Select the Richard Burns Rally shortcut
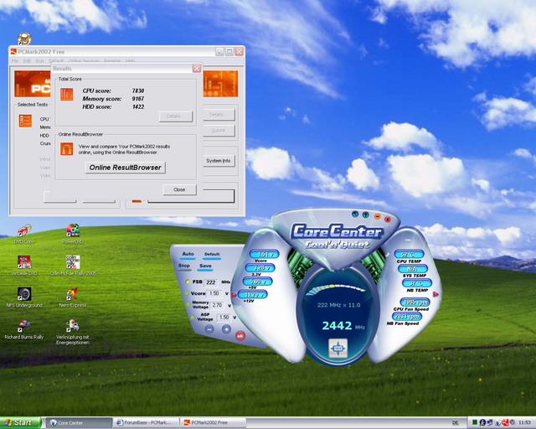 [x=24, y=329]
